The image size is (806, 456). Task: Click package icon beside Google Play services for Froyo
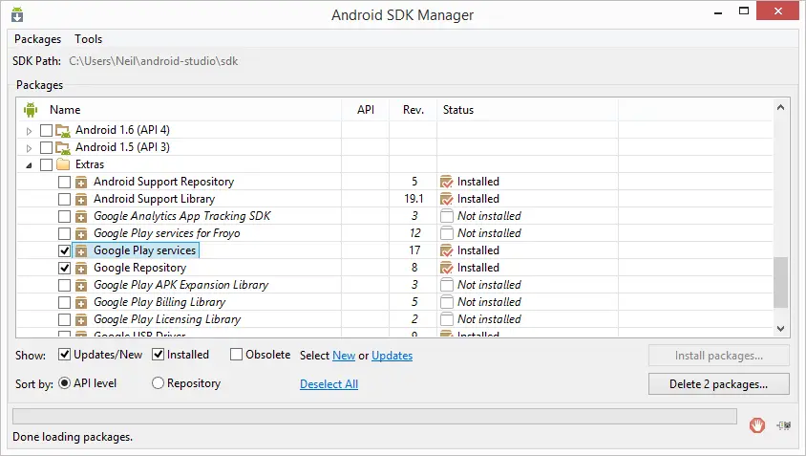(x=81, y=233)
